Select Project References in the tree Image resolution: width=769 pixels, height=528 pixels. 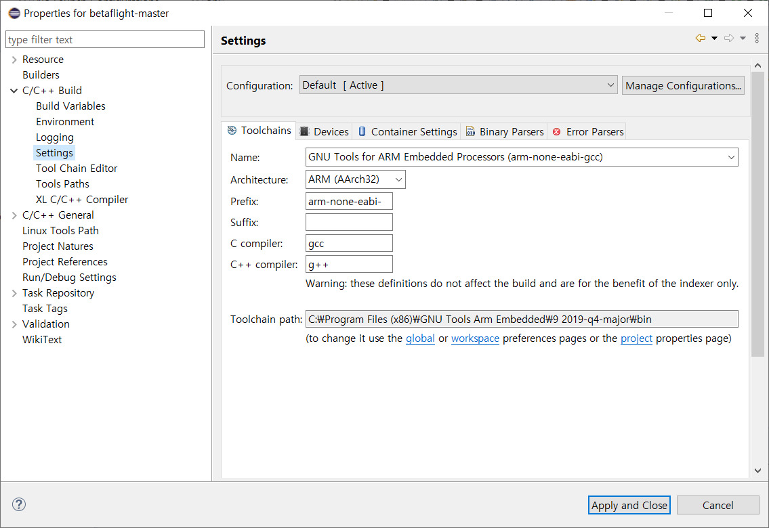click(65, 262)
